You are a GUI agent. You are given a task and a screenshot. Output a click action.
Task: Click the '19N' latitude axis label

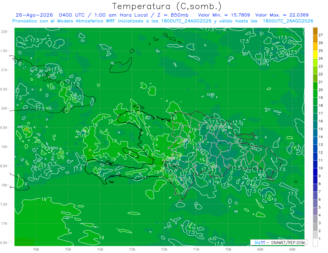[4, 147]
